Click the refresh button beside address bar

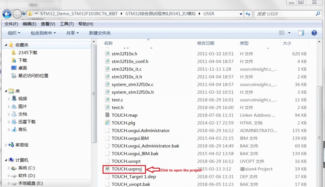pos(248,14)
